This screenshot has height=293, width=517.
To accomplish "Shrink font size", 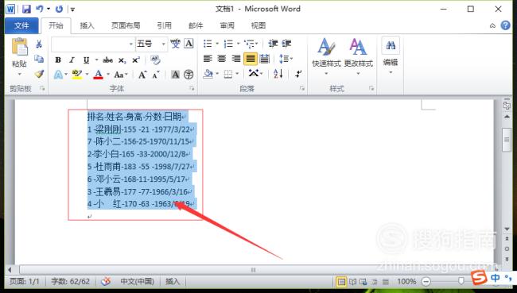I will [156, 75].
